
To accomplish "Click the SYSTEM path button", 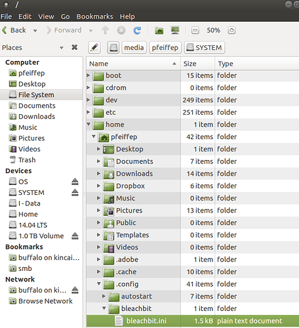I will [x=205, y=47].
